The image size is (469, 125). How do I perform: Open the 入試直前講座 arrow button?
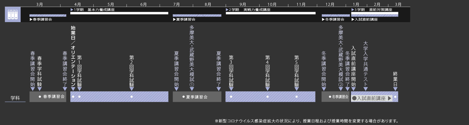tap(372, 98)
